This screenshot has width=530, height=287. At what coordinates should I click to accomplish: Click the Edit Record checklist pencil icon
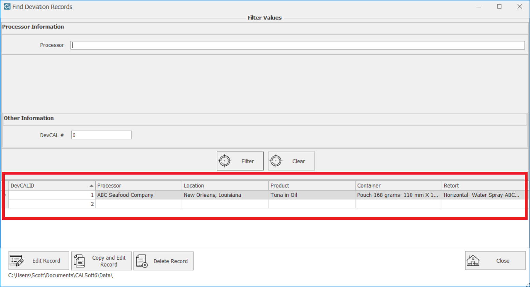(x=16, y=261)
